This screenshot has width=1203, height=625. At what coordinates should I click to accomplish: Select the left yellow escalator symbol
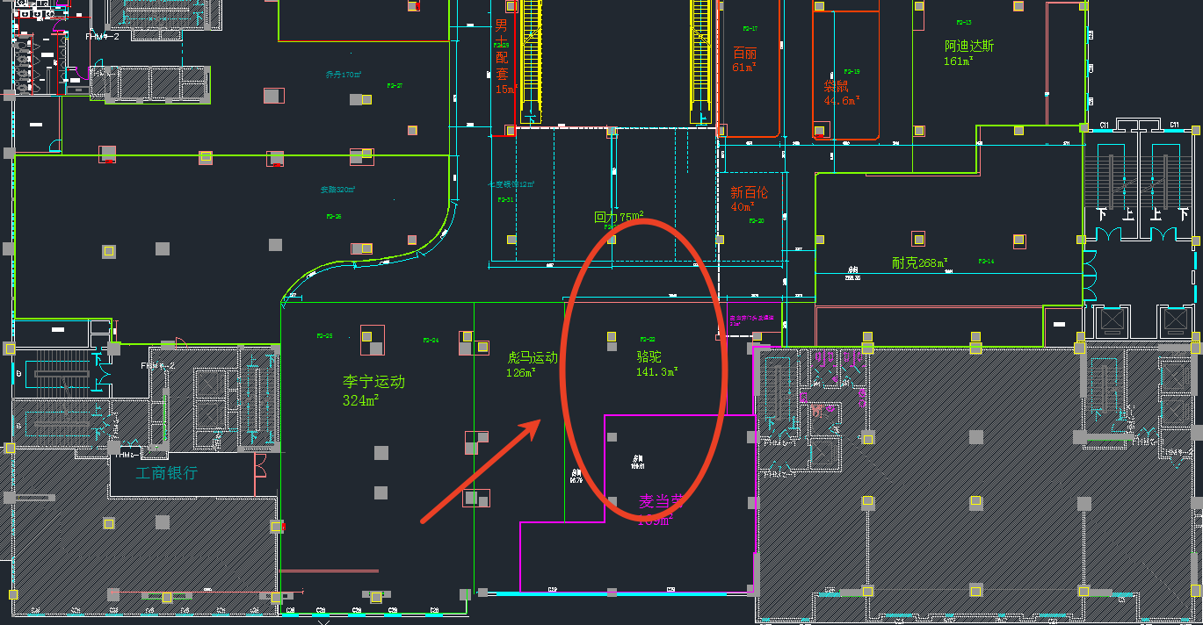pyautogui.click(x=530, y=58)
